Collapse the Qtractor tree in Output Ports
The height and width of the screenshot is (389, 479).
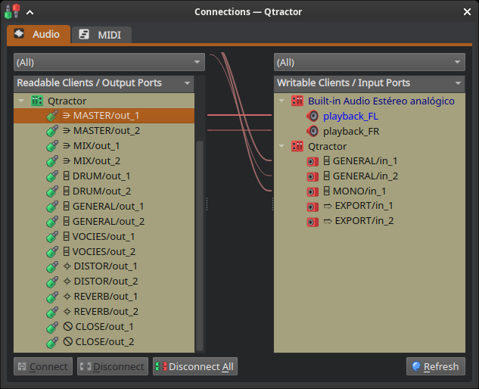point(21,101)
